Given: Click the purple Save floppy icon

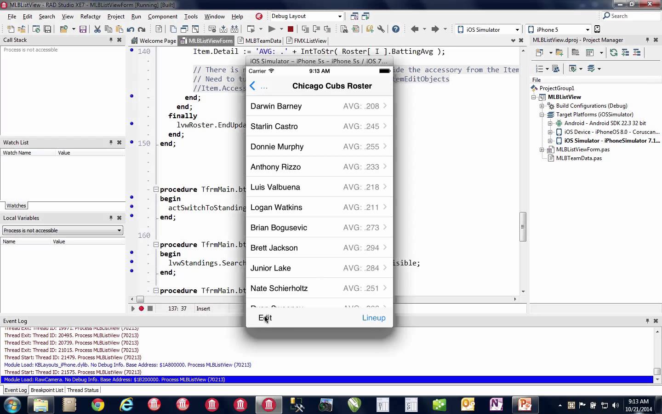Looking at the screenshot, I should tap(83, 29).
